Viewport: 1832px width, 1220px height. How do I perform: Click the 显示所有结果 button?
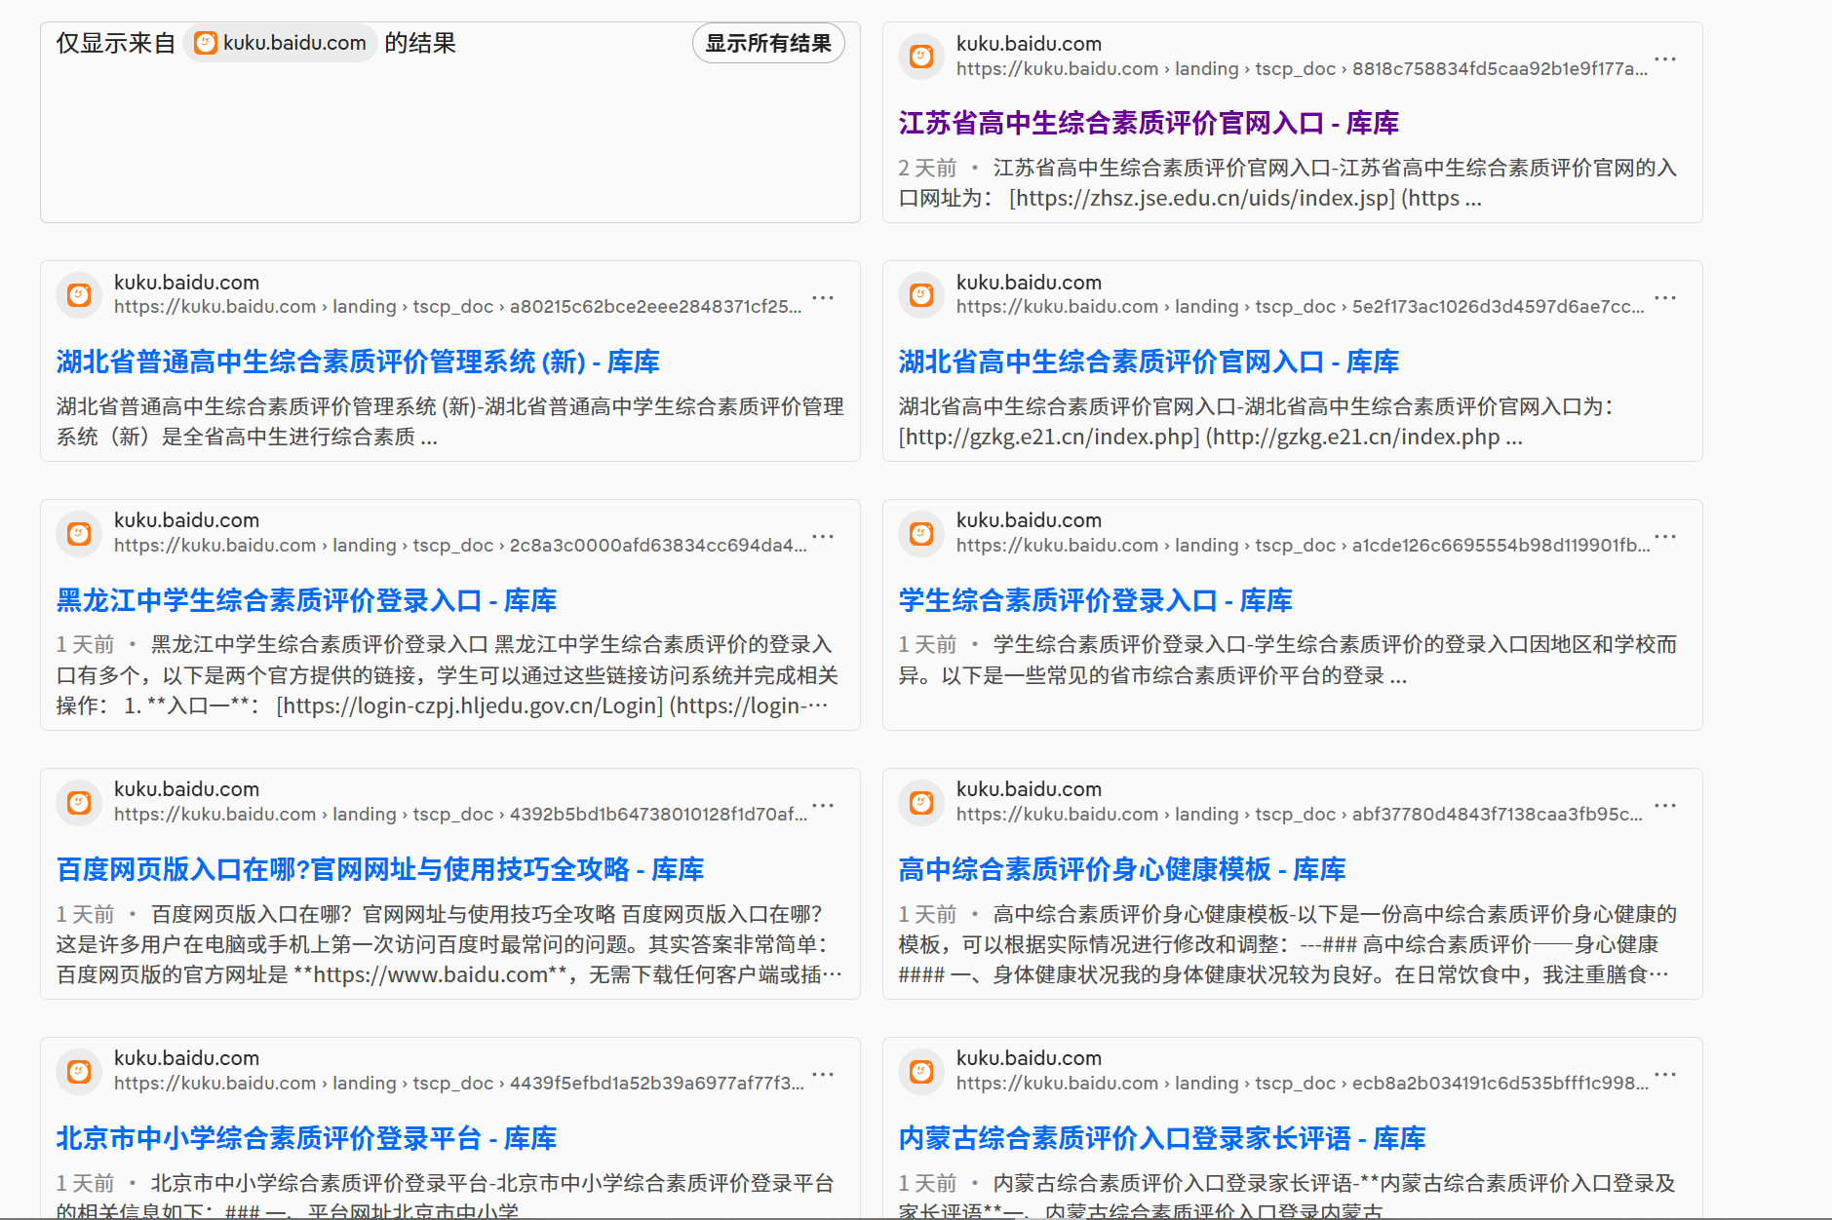768,43
